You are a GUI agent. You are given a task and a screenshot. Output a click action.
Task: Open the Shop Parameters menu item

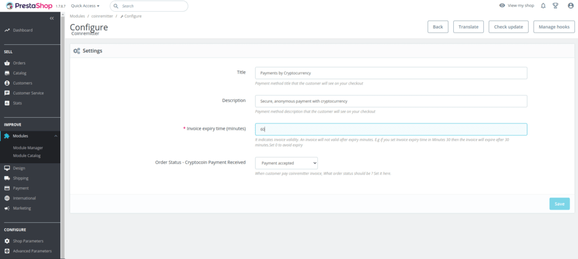click(x=28, y=241)
